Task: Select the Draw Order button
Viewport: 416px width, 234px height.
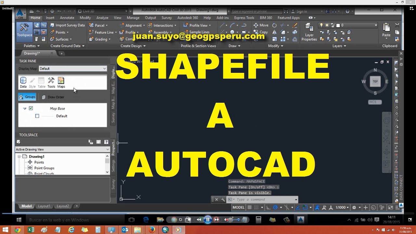Action: [53, 97]
